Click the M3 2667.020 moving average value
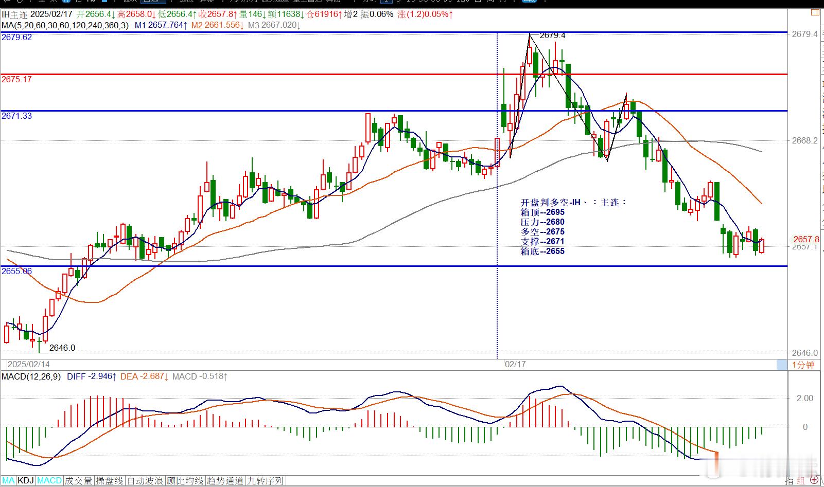 point(274,25)
